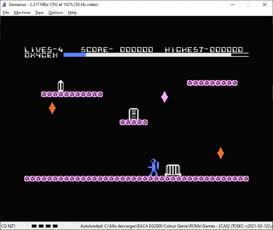Click the OXYGEN label
Screen dimensions: 273x230
[41, 55]
